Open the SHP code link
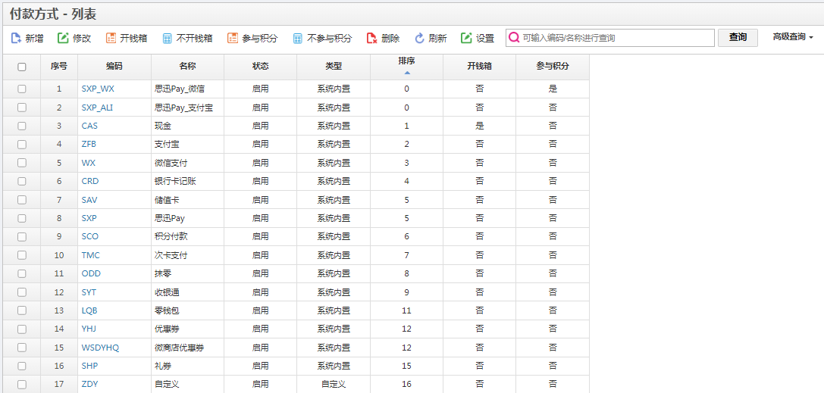The image size is (824, 393). coord(90,366)
